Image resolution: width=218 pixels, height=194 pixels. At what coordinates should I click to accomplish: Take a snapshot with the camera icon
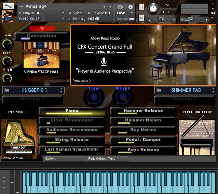(120, 7)
